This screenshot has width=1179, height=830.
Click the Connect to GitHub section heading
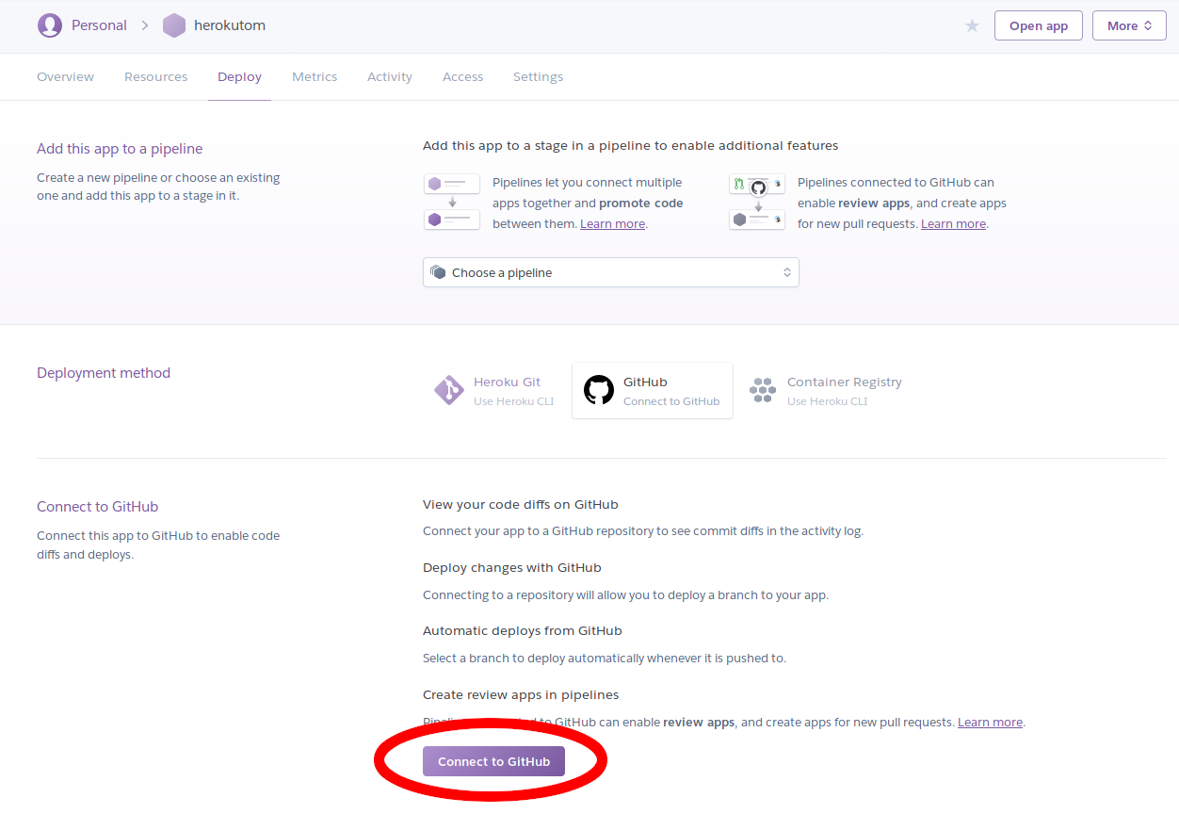pyautogui.click(x=98, y=507)
